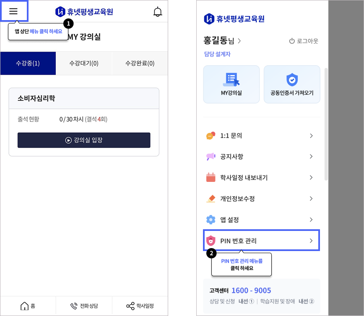
Task: Open 학사일정 in bottom navigation bar
Action: (140, 306)
